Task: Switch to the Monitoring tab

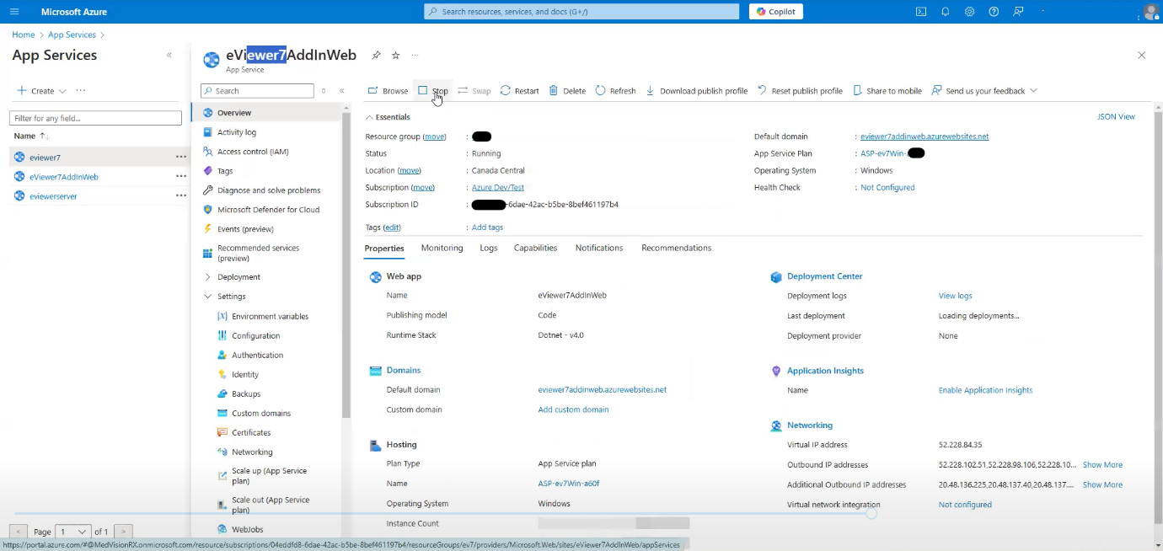Action: (x=442, y=248)
